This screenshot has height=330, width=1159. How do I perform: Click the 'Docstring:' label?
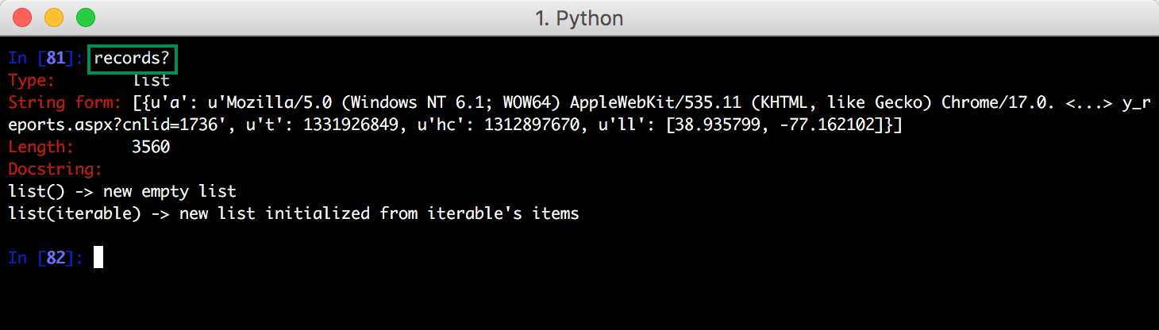click(56, 169)
